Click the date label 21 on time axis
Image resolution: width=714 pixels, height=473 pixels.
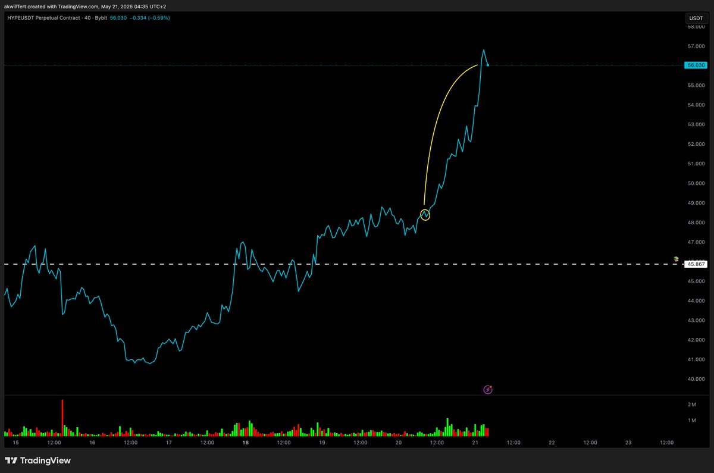pyautogui.click(x=475, y=443)
